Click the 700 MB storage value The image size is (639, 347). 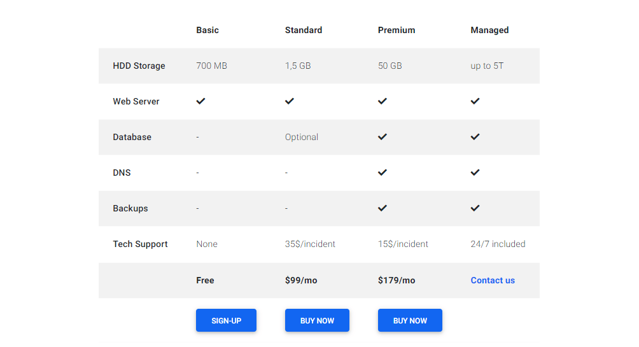tap(211, 66)
